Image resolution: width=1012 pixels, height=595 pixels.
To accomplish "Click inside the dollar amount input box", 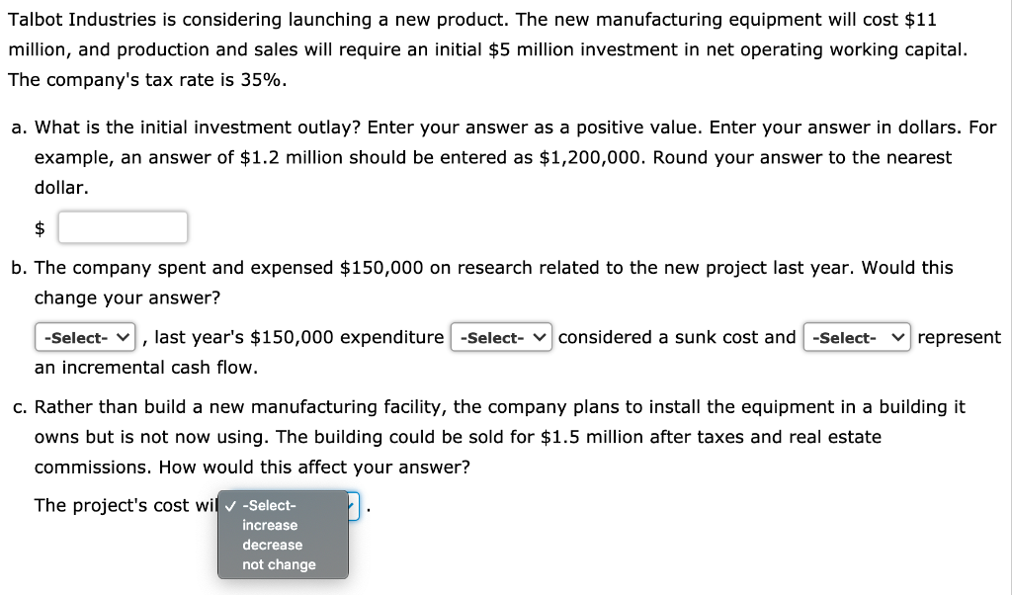I will [123, 226].
